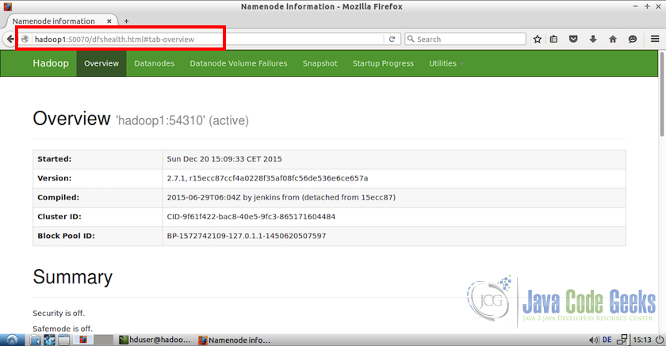Open the Firefox hamburger menu
The width and height of the screenshot is (666, 346).
coord(655,39)
